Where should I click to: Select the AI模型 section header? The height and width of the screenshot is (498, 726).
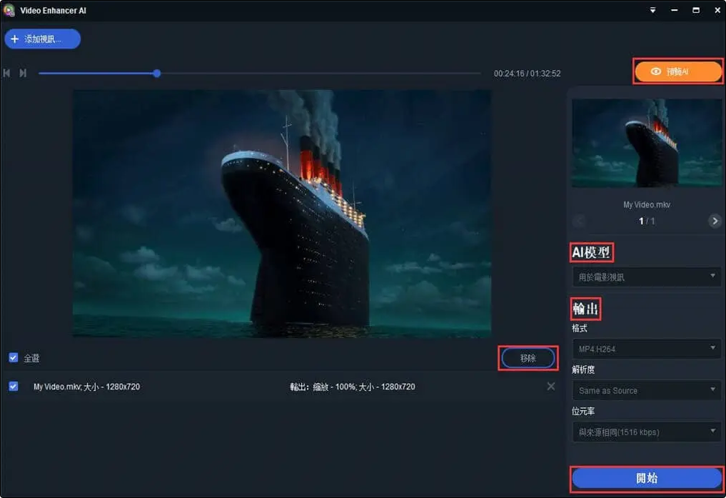click(x=591, y=252)
